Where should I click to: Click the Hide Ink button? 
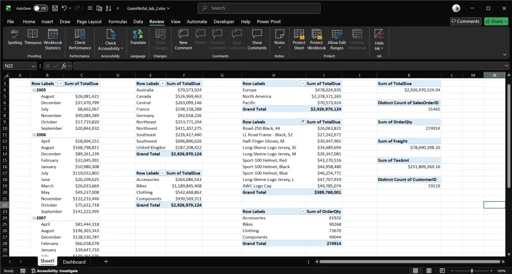[x=379, y=39]
